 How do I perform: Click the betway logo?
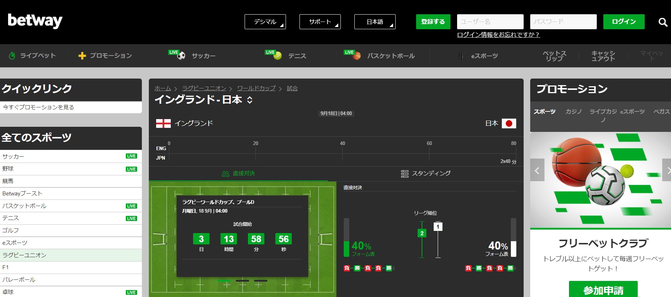point(35,21)
